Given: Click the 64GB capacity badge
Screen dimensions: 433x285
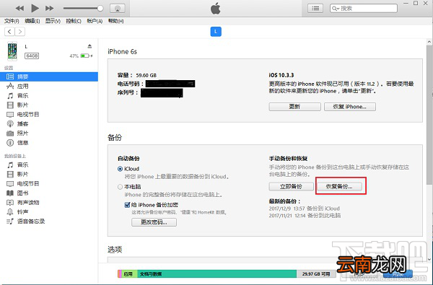Looking at the screenshot, I should (32, 56).
